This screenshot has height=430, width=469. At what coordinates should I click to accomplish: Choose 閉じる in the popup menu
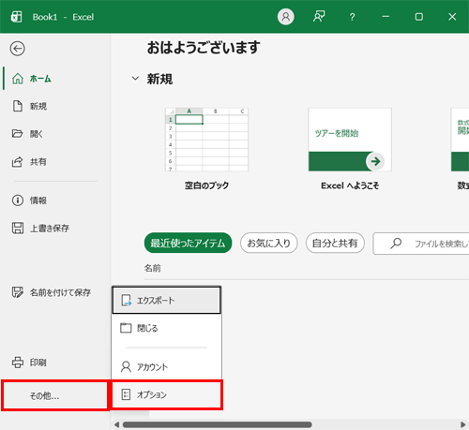click(166, 328)
